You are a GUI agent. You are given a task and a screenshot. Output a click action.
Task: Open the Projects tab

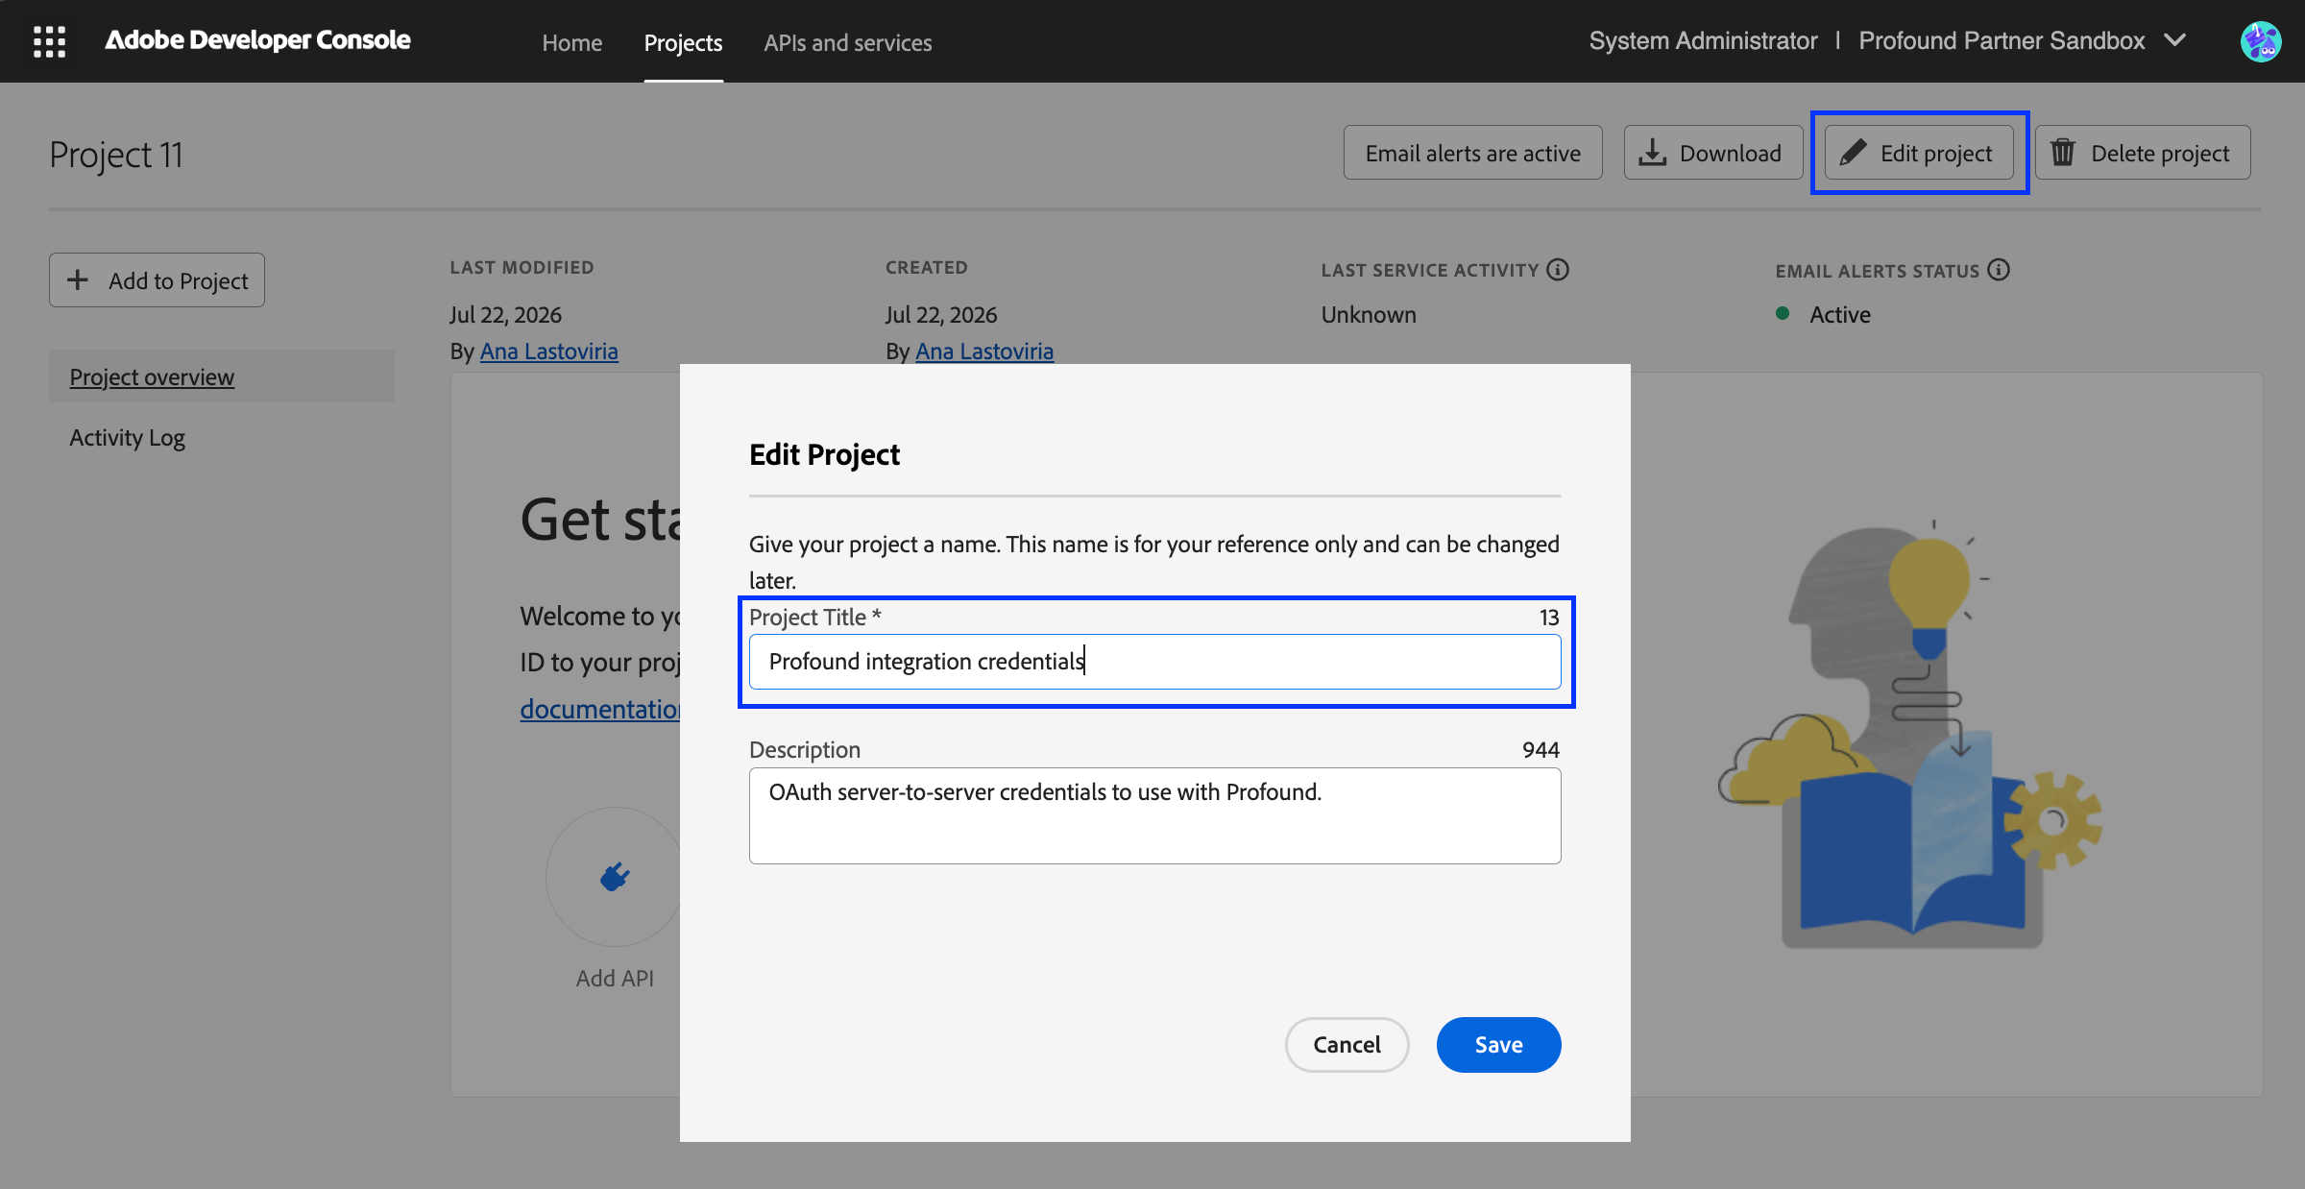click(x=683, y=42)
